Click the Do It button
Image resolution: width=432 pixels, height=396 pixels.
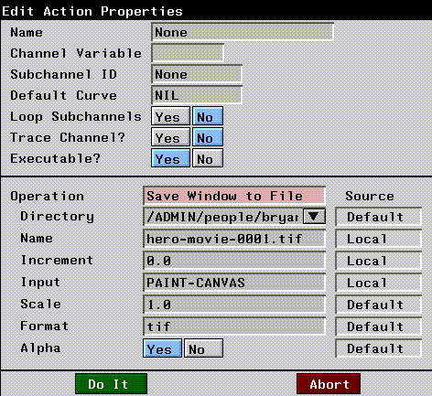coord(112,384)
